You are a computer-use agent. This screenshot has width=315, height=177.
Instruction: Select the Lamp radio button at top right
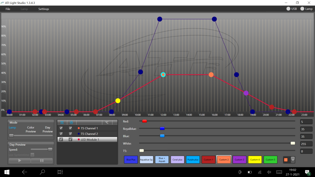pos(302,9)
